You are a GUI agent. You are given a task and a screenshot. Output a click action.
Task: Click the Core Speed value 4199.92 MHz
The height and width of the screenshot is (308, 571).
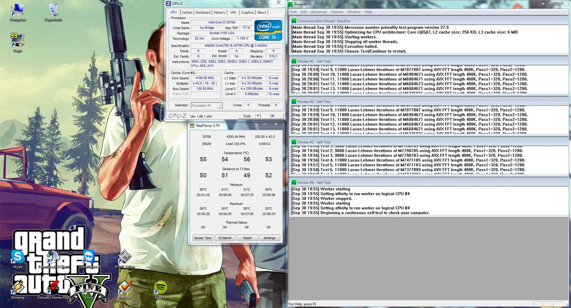tap(205, 78)
